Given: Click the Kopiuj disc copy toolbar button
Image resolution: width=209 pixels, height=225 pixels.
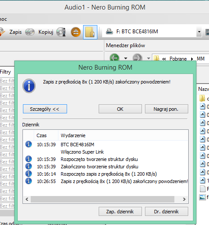Looking at the screenshot, I should pos(39,32).
